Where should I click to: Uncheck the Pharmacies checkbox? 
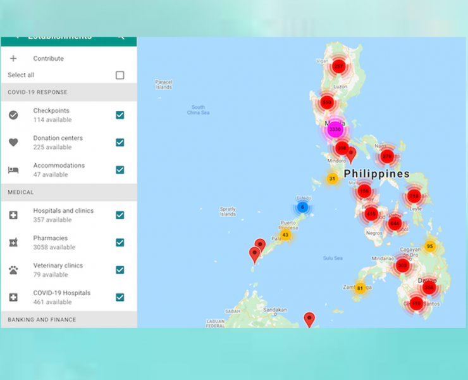(x=120, y=243)
